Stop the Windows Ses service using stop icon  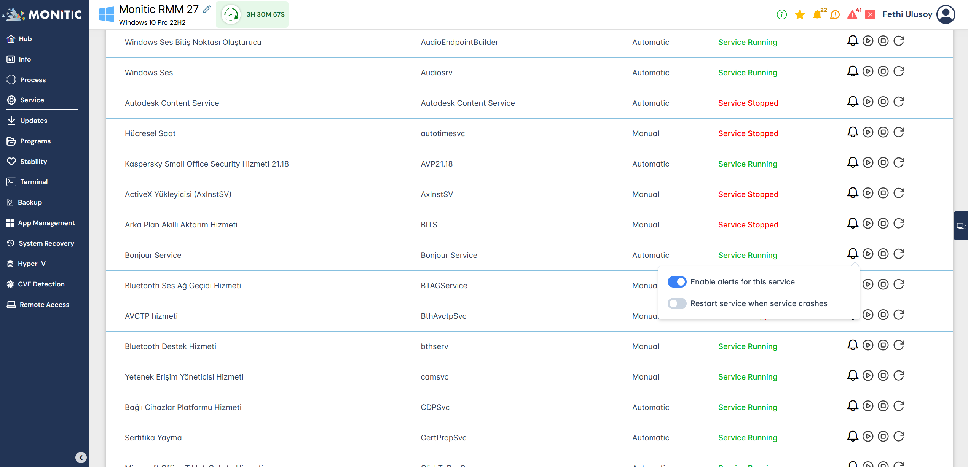point(883,71)
